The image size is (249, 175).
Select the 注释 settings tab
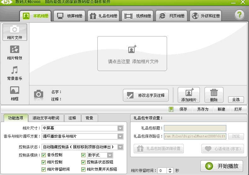(x=72, y=118)
